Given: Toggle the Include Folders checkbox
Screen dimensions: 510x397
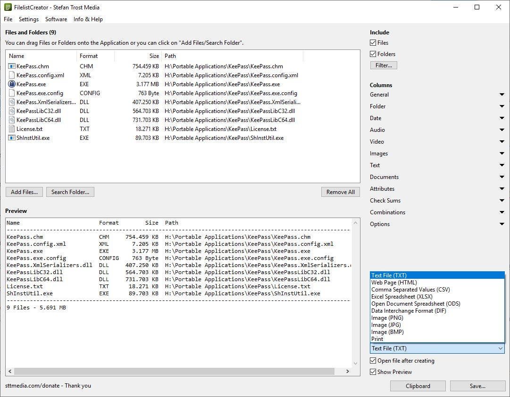Looking at the screenshot, I should coord(373,54).
